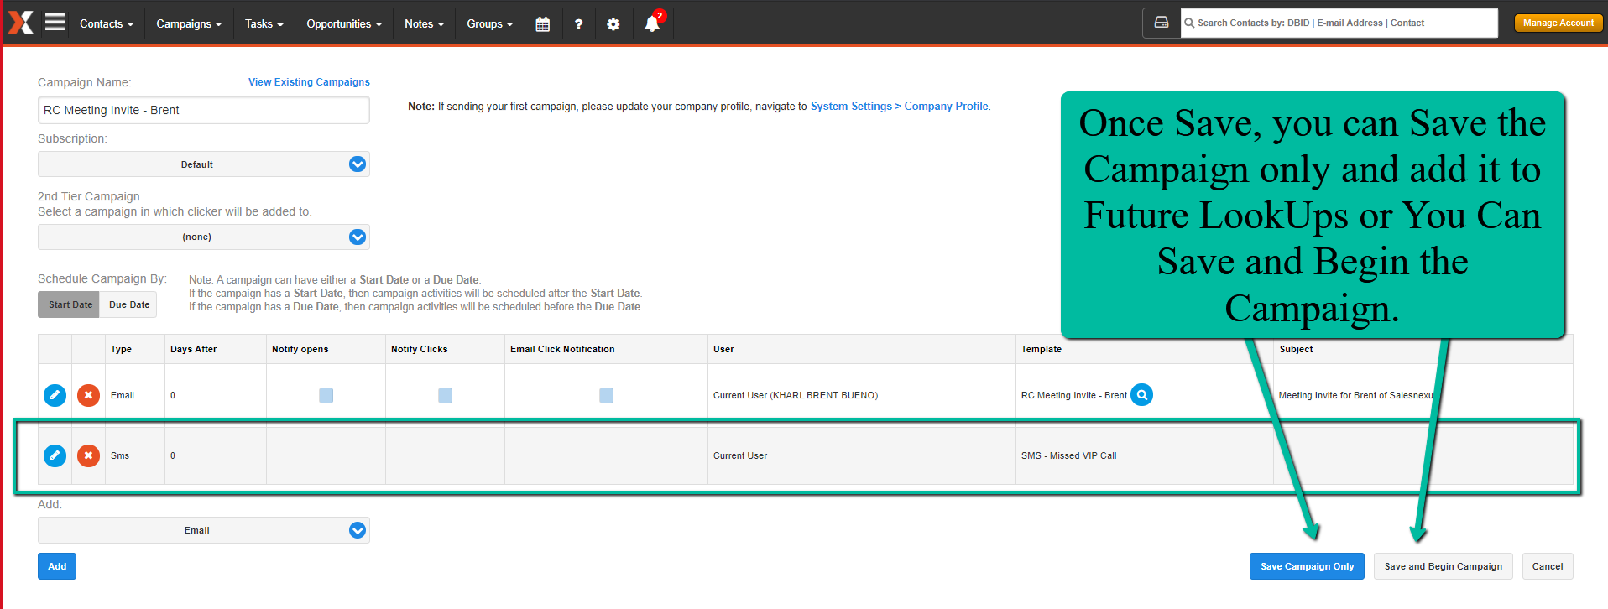Expand the Subscription Default dropdown
The width and height of the screenshot is (1608, 609).
coord(204,164)
